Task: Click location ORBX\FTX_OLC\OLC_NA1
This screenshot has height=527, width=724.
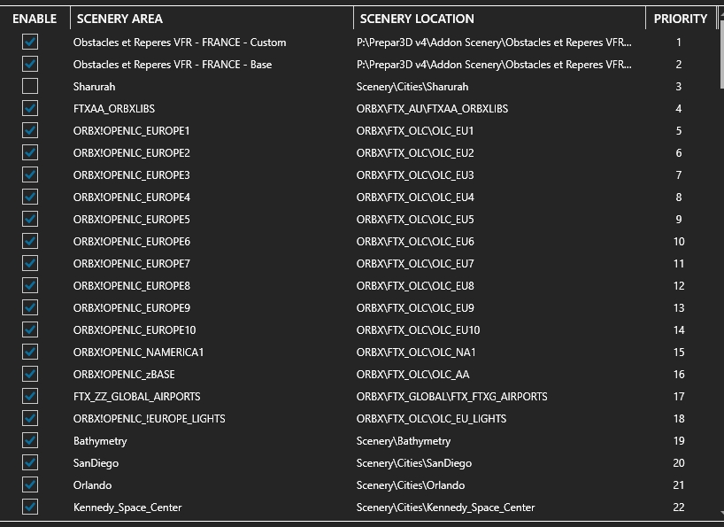Action: (416, 353)
